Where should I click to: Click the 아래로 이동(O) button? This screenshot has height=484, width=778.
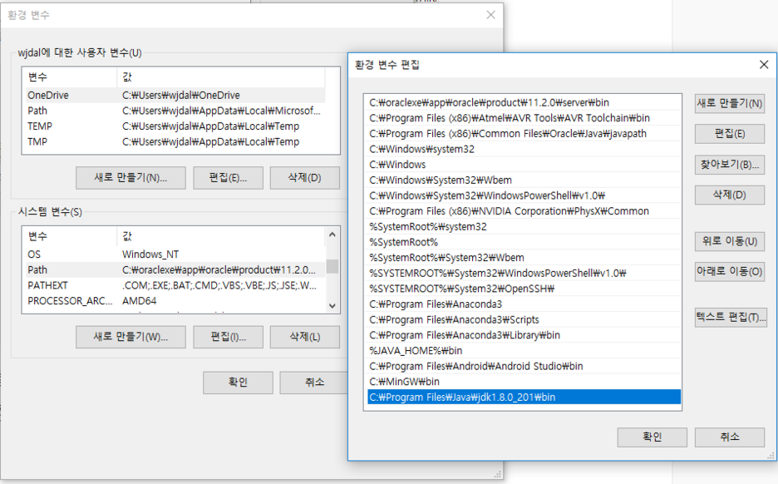pos(730,272)
